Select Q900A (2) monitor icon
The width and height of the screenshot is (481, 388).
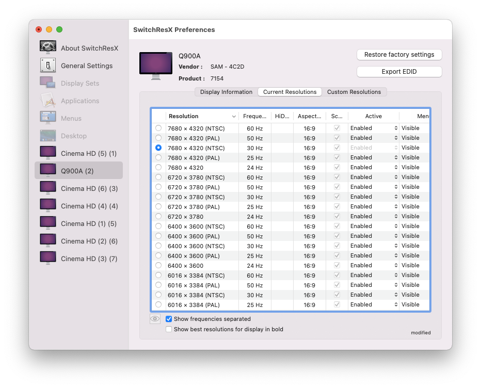[48, 170]
